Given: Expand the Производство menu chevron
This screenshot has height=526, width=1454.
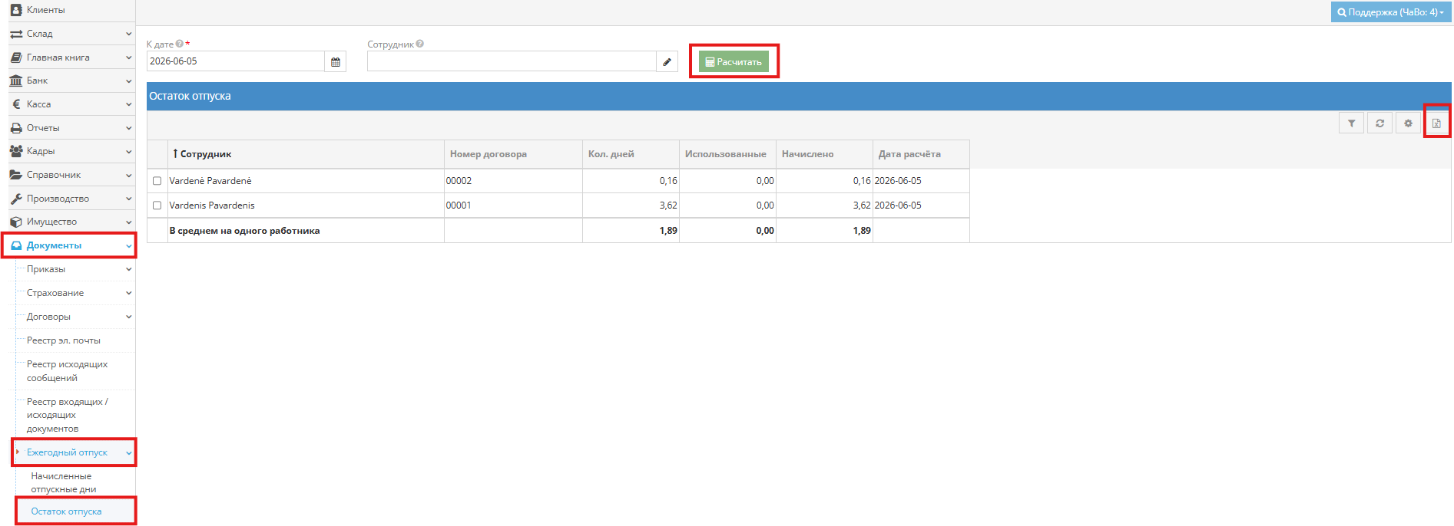Looking at the screenshot, I should (x=128, y=199).
